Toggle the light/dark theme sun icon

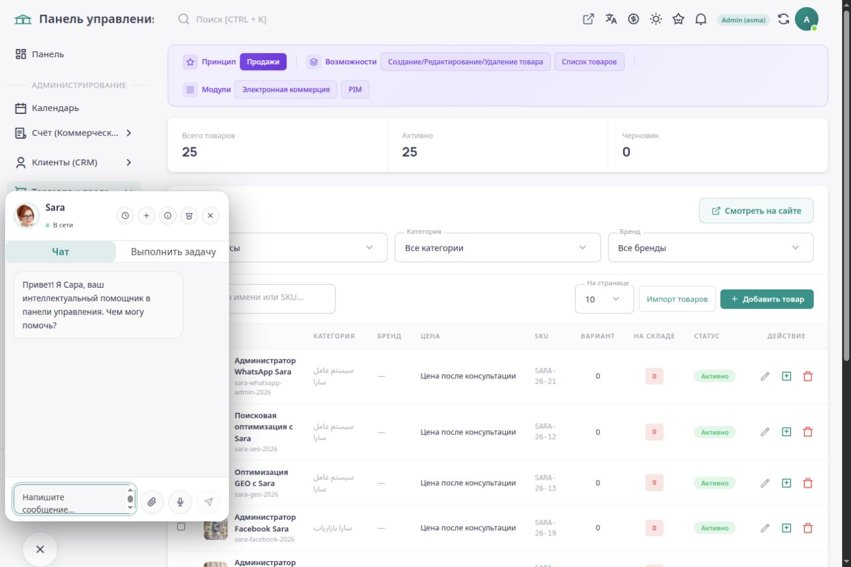(656, 19)
